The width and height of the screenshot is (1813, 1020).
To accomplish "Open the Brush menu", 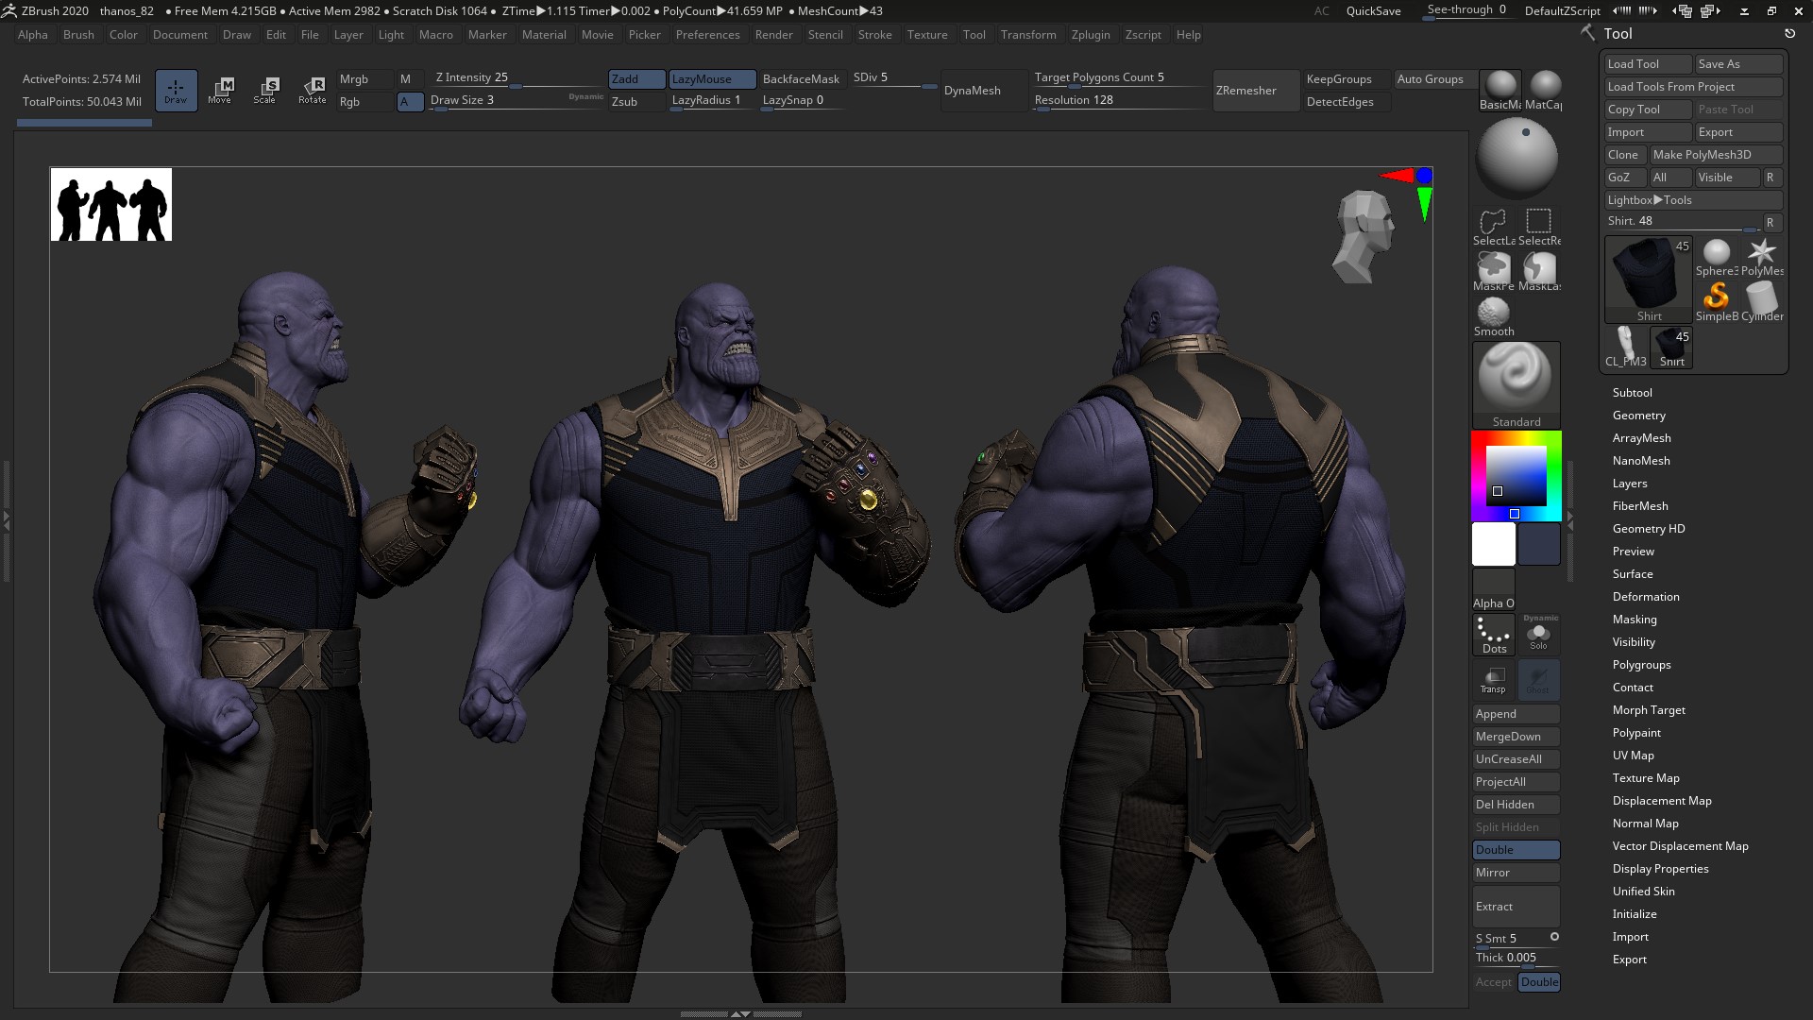I will pyautogui.click(x=78, y=35).
